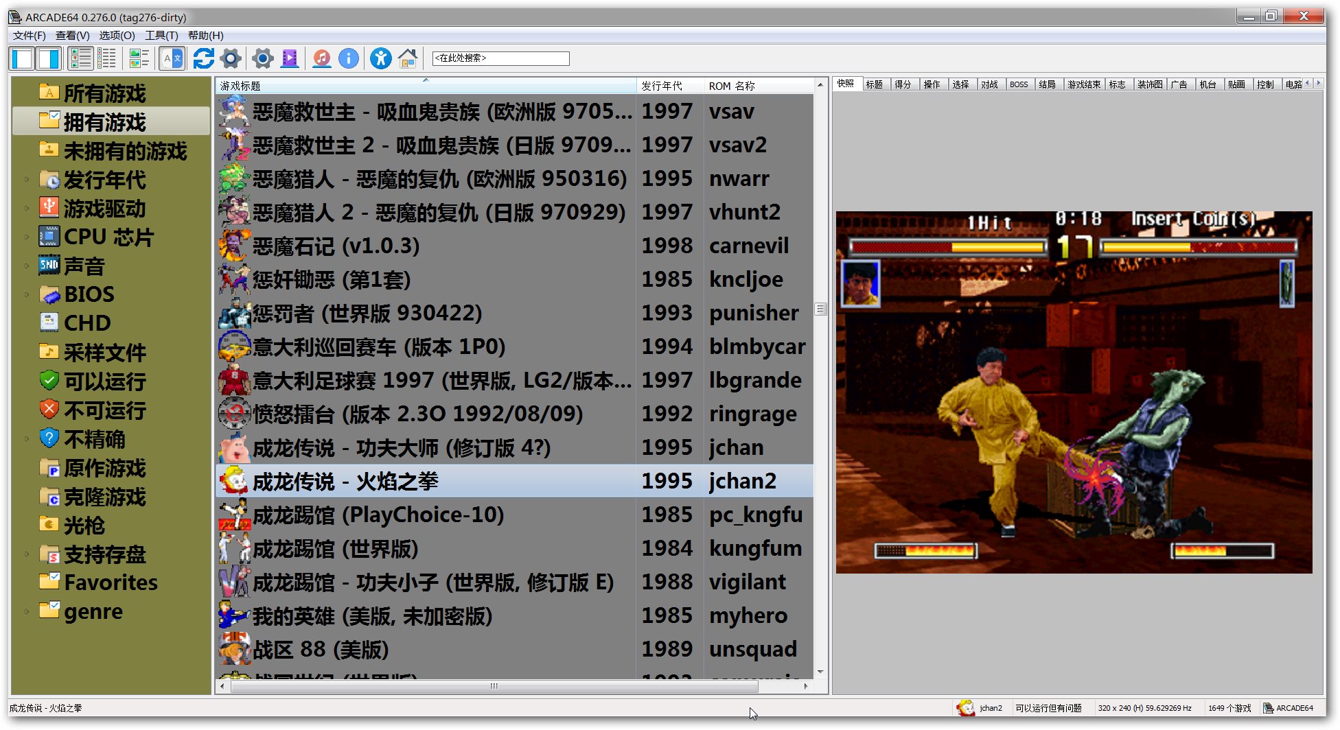The width and height of the screenshot is (1340, 730).
Task: Switch to grouped thumbnails view
Action: point(139,59)
